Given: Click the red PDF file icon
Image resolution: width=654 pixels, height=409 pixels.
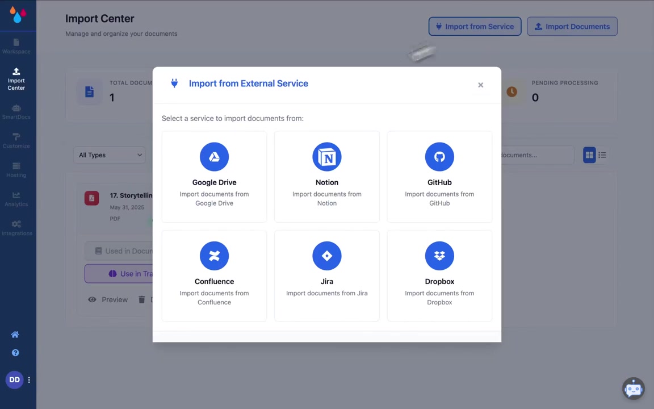Looking at the screenshot, I should click(92, 198).
